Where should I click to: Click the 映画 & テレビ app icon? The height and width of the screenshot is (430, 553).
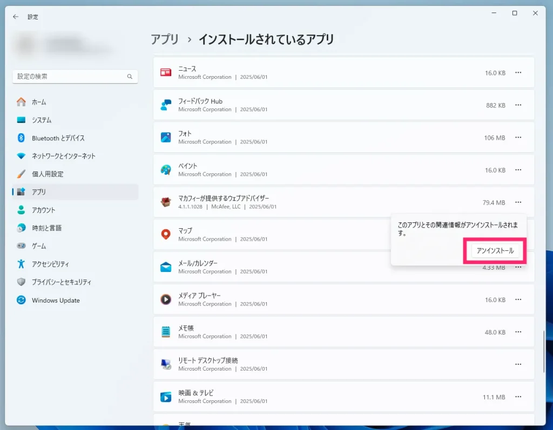[166, 397]
